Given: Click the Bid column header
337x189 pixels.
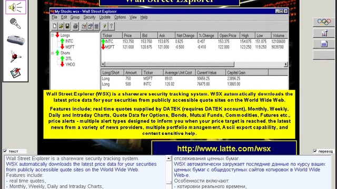Looking at the screenshot, I should tap(148, 36).
